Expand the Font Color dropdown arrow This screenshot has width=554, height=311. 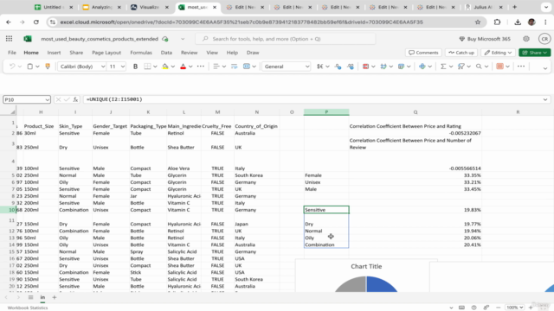point(190,67)
